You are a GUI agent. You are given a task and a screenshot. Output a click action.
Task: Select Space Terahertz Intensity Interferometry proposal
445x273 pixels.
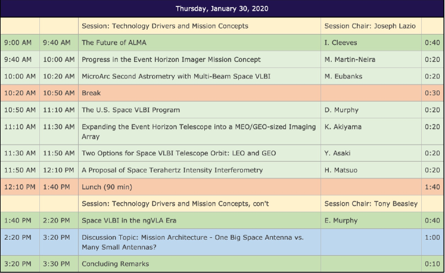click(x=172, y=170)
